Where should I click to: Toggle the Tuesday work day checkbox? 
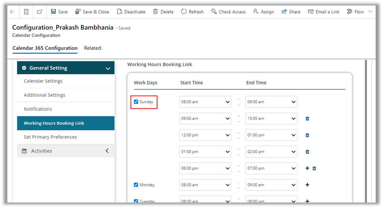[x=136, y=201]
